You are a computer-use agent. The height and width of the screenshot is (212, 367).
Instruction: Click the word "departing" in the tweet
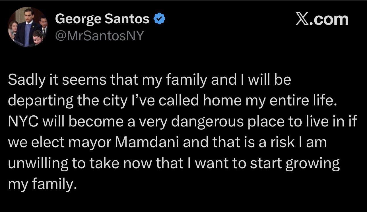40,101
